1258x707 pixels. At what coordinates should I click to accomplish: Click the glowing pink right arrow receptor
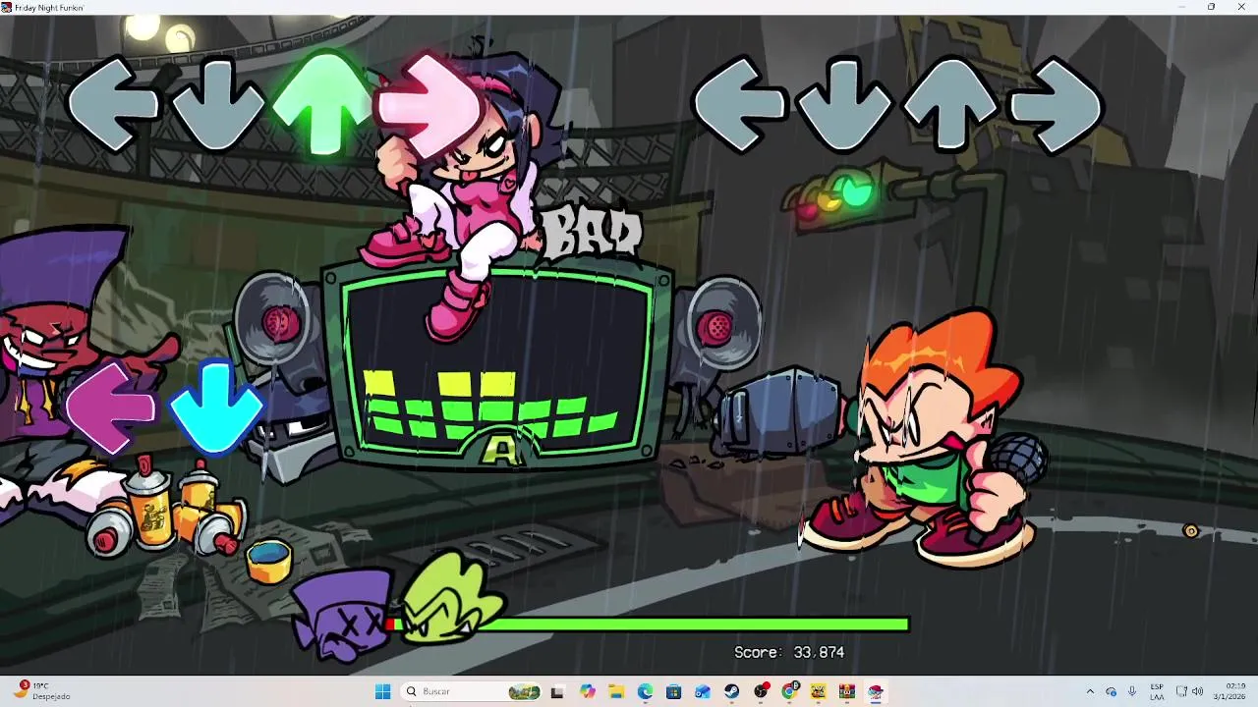[x=429, y=106]
